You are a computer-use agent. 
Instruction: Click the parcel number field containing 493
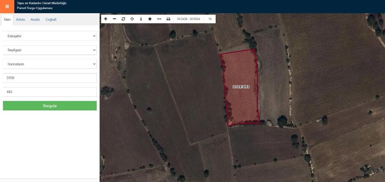(50, 92)
